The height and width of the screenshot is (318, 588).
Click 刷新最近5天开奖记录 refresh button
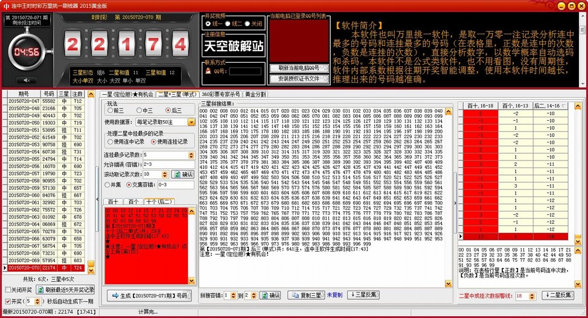pyautogui.click(x=65, y=290)
